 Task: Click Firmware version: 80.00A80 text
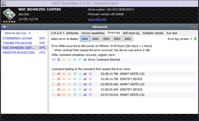point(106,14)
